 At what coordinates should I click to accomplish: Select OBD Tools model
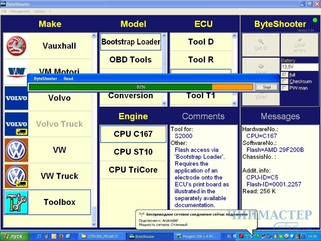[131, 60]
